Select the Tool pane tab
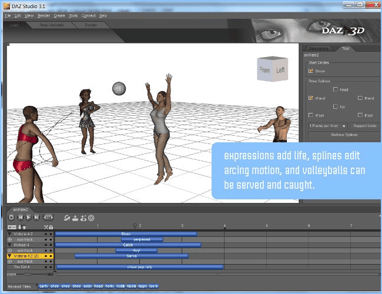The height and width of the screenshot is (294, 382). pyautogui.click(x=346, y=49)
